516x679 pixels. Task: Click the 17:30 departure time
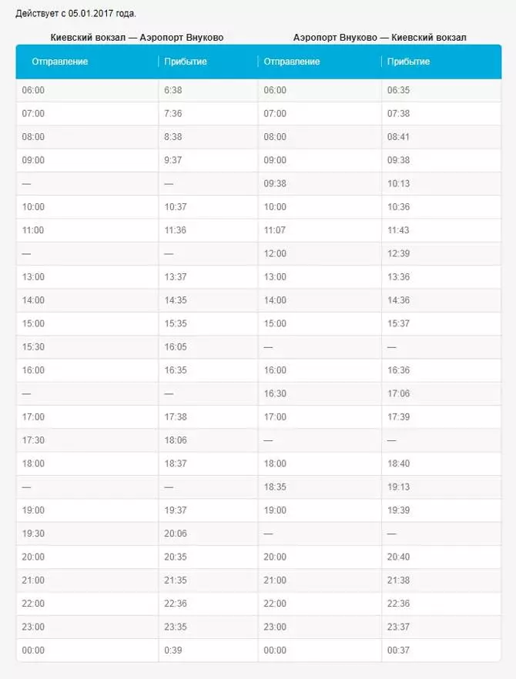click(33, 440)
